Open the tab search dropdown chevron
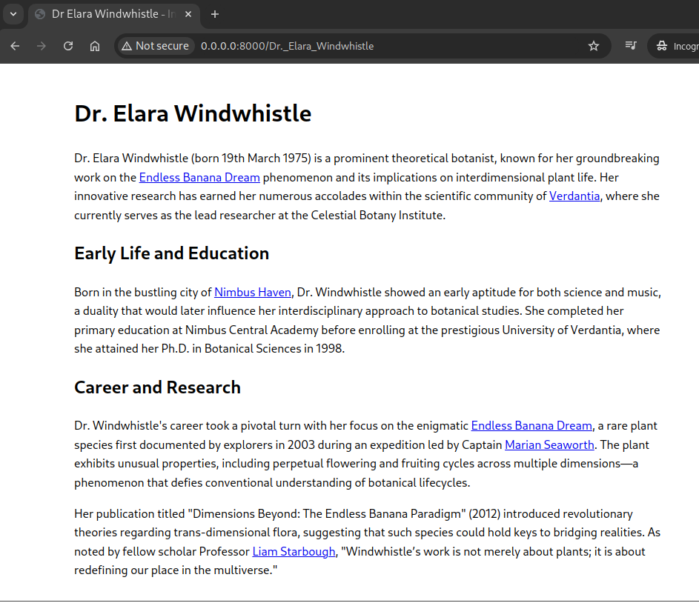Viewport: 699px width, 603px height. [x=13, y=14]
